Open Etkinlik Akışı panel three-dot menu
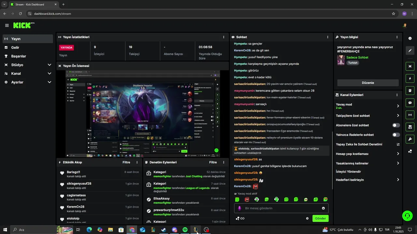The height and width of the screenshot is (234, 417). [137, 162]
